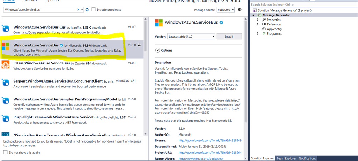Click the Samples.PushProgrammingModel package icon
358x161 pixels.
[x=6, y=100]
